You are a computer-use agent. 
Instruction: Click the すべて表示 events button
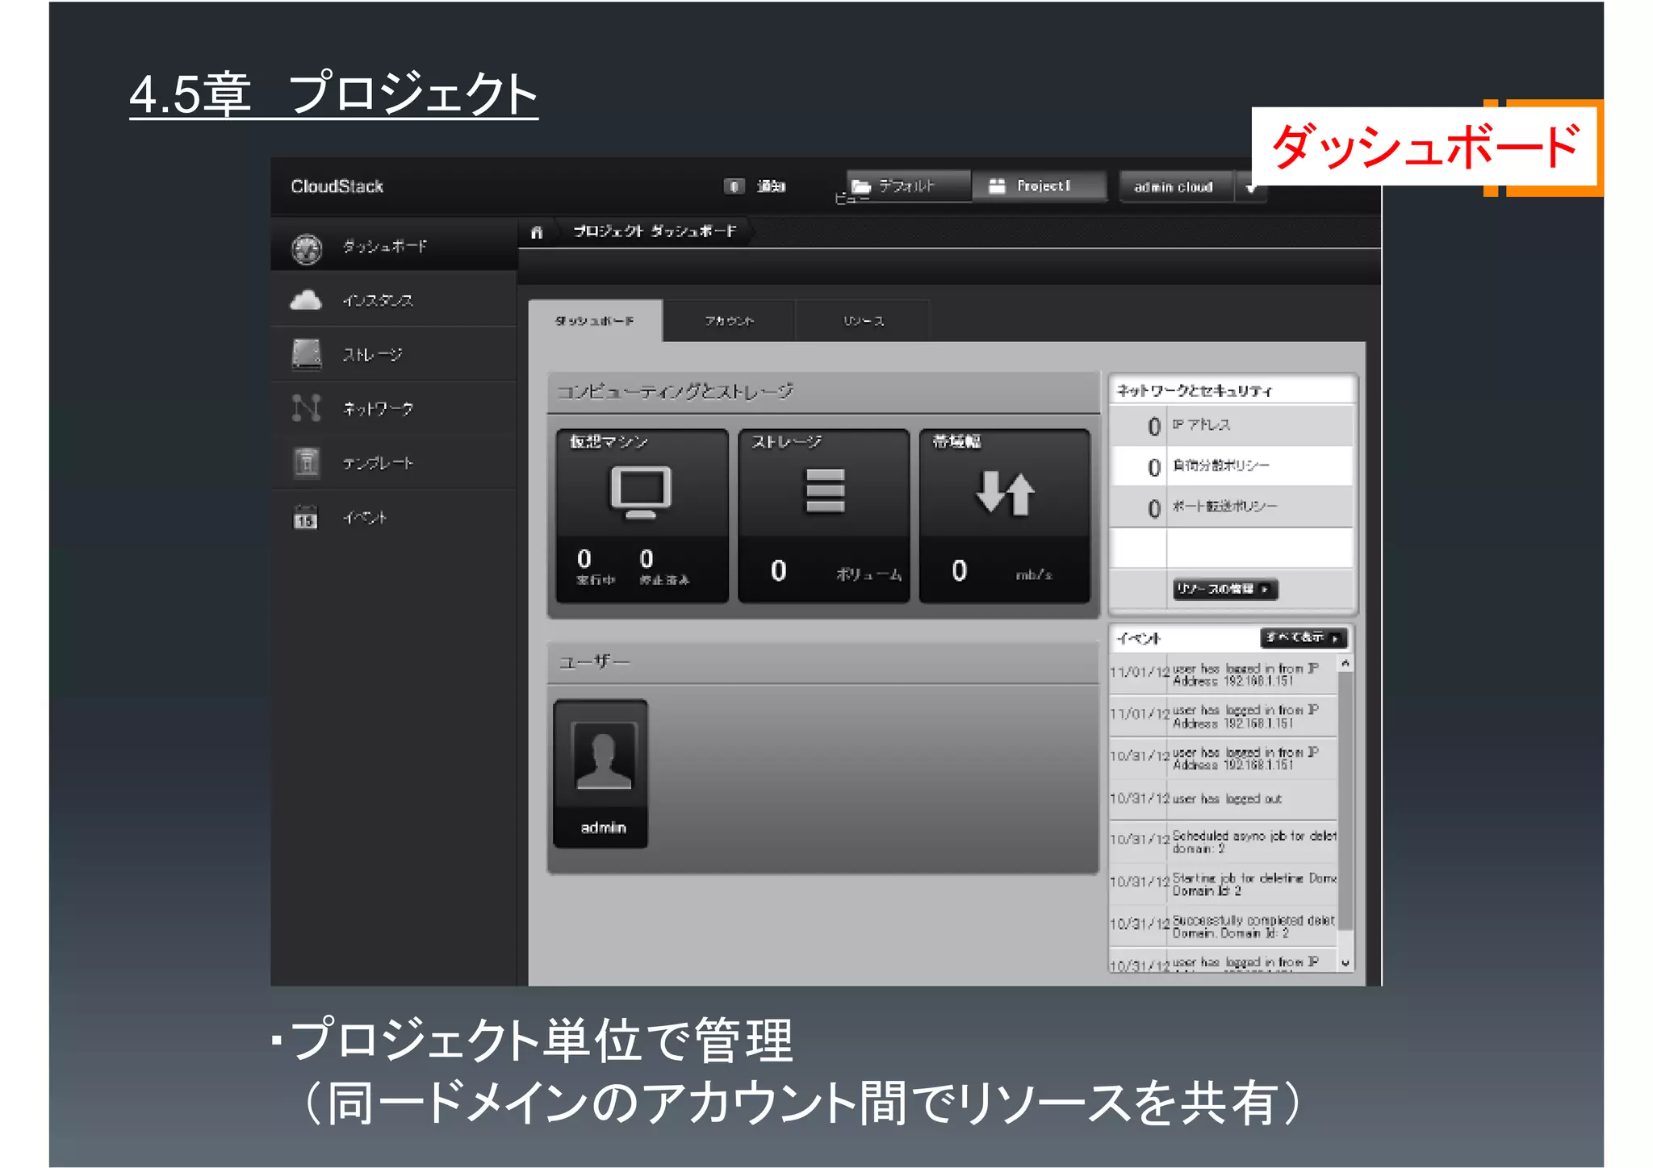1304,638
